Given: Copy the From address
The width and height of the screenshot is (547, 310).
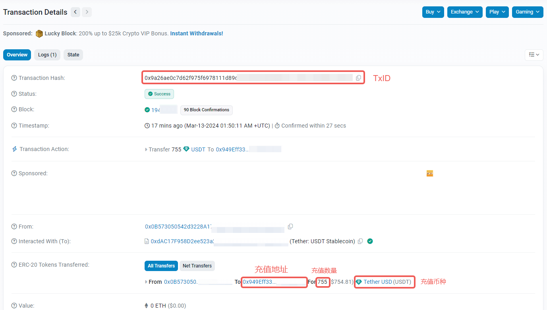Looking at the screenshot, I should [290, 227].
